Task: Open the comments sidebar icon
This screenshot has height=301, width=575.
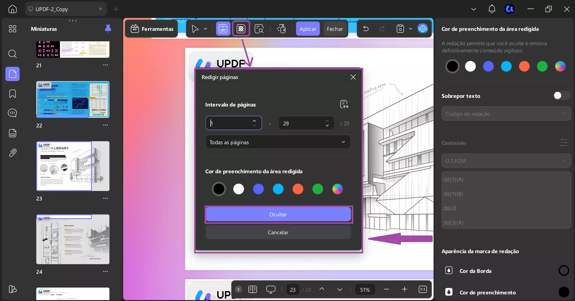Action: [x=13, y=113]
